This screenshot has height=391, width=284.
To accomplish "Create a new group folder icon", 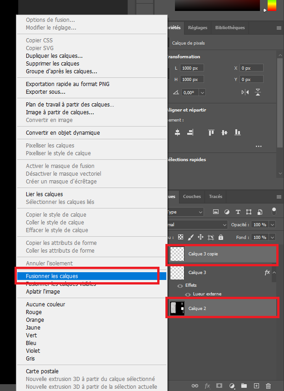I will pos(244,386).
